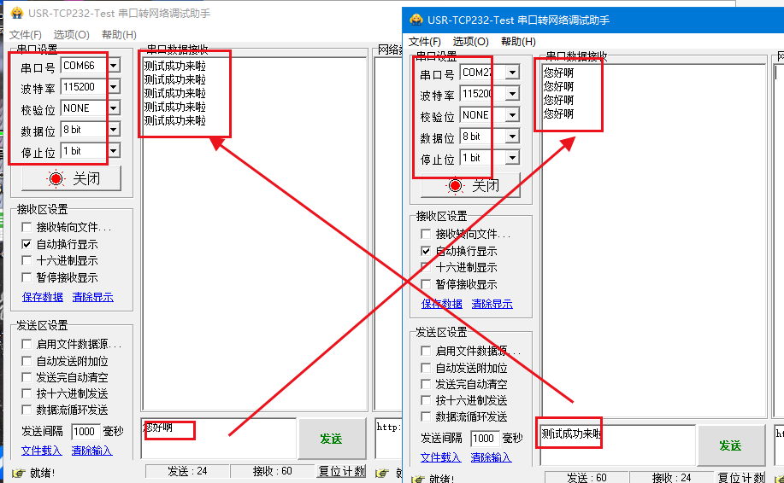Viewport: 784px width, 483px height.
Task: Click the 清除显示 link in the left window
Action: pos(92,297)
